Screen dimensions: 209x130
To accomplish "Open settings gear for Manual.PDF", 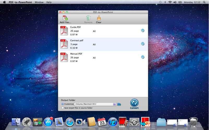I will coord(143,57).
